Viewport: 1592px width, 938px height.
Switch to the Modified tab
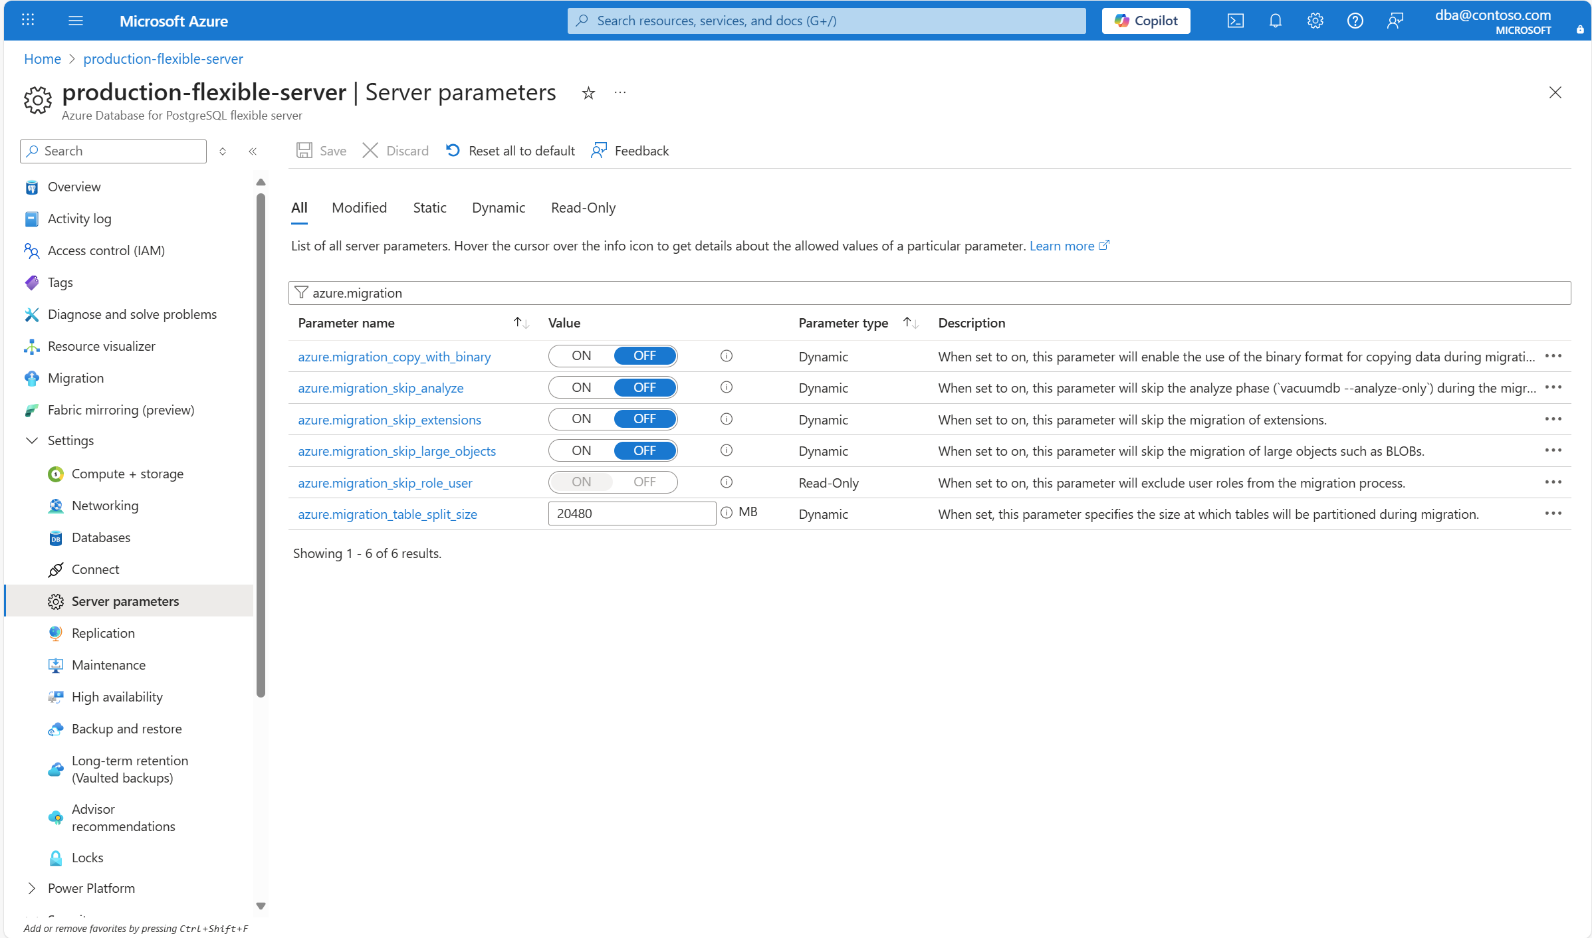(x=359, y=208)
